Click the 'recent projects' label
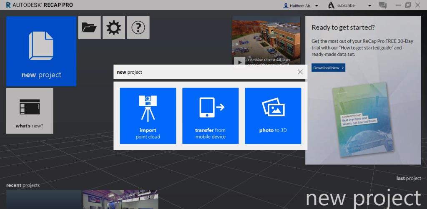Viewport: 427px width, 209px height. point(23,185)
